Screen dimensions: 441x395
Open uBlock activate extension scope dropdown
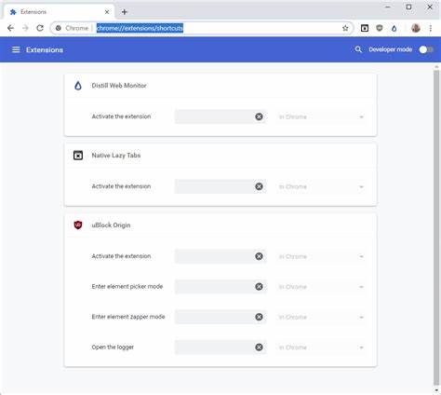click(x=321, y=256)
